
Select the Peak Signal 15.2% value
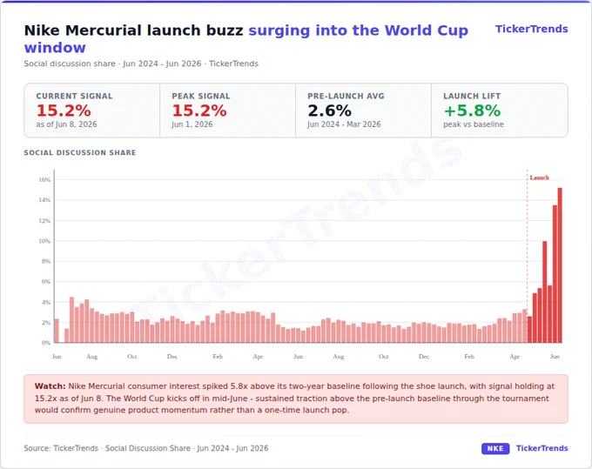pos(199,111)
